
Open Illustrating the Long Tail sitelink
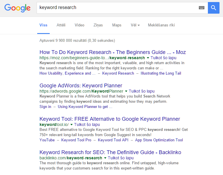(x=161, y=73)
